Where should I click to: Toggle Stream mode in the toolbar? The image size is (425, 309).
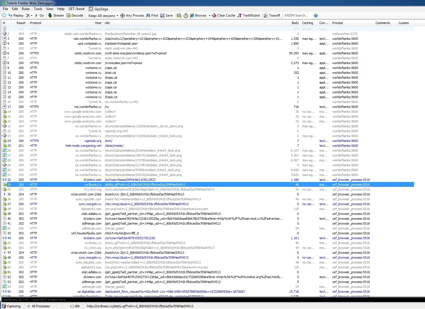click(56, 15)
